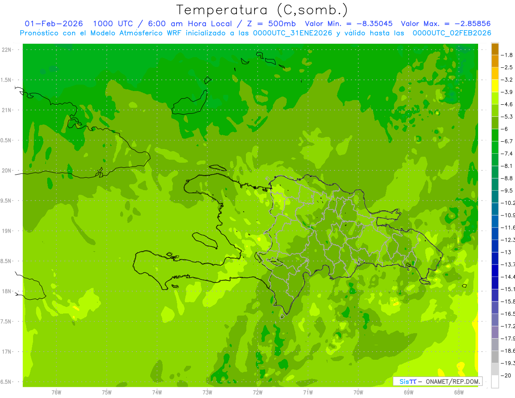The image size is (515, 398).
Task: Click the -2.5 color bar value
Action: point(507,67)
